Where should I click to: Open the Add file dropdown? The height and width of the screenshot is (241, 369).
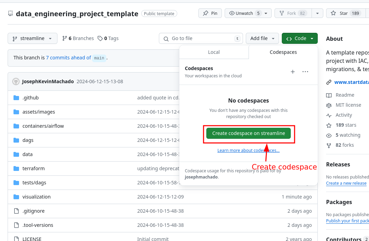(x=262, y=38)
